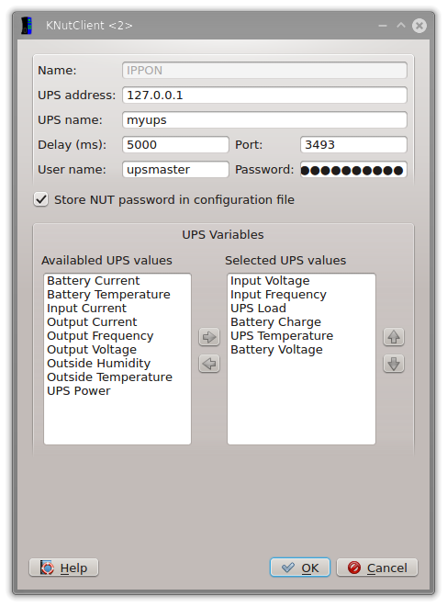The height and width of the screenshot is (607, 447).
Task: Select Input Current in available list
Action: pos(117,309)
